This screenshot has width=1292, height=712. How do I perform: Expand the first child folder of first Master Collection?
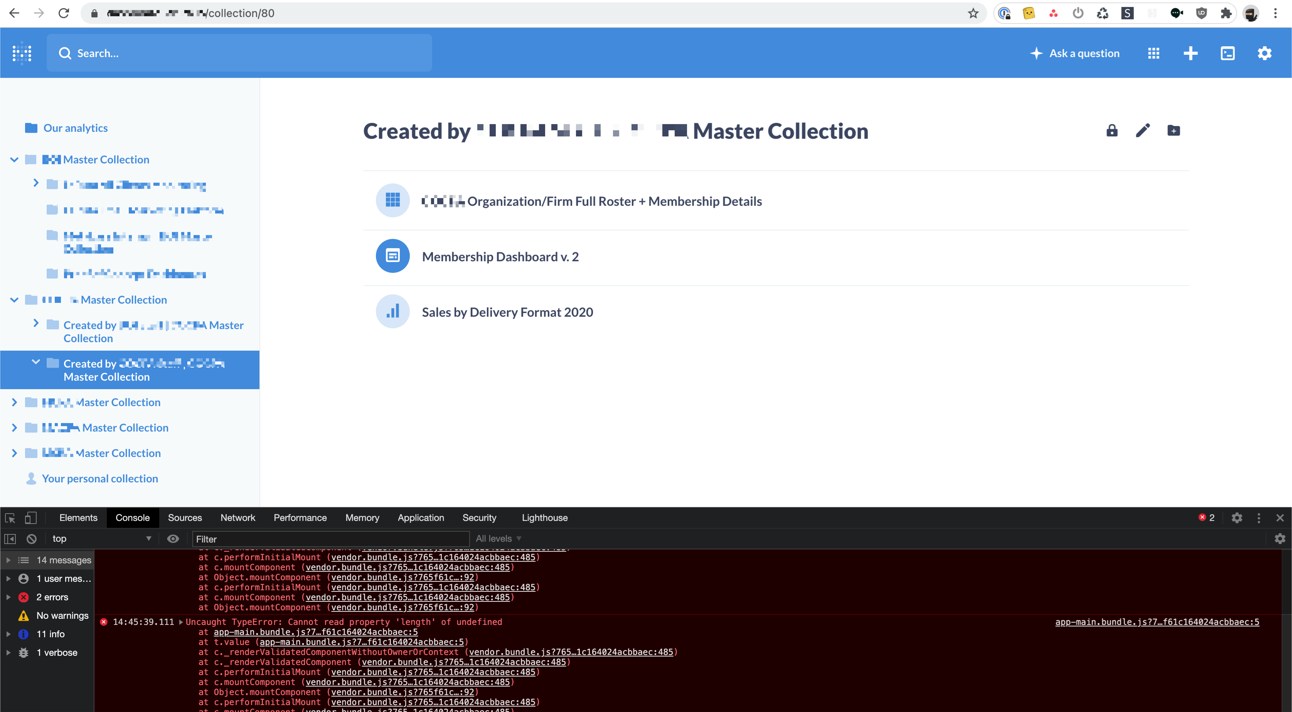tap(35, 183)
